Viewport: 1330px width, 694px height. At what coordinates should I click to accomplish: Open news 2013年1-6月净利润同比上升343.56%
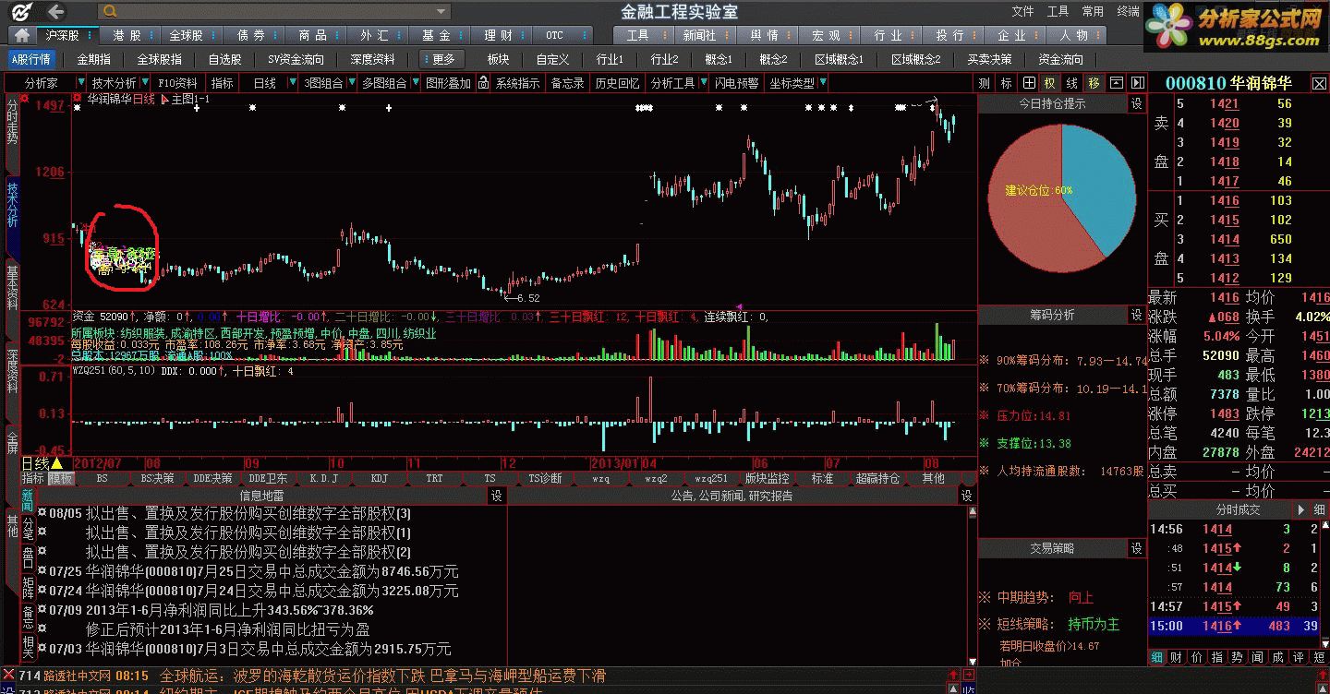point(230,610)
